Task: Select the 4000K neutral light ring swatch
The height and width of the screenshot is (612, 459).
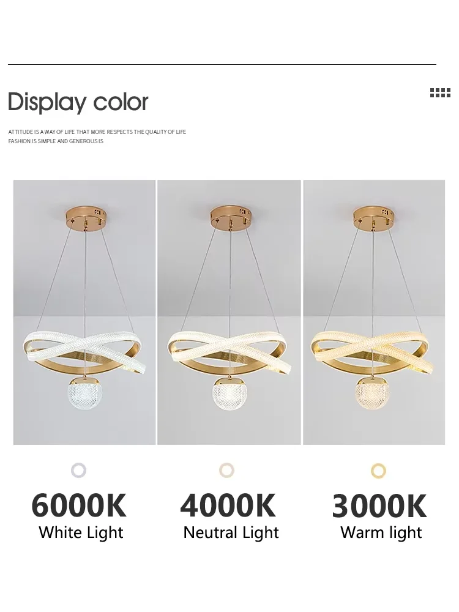Action: coord(227,470)
